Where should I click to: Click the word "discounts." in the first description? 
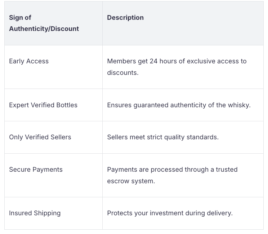(x=122, y=73)
